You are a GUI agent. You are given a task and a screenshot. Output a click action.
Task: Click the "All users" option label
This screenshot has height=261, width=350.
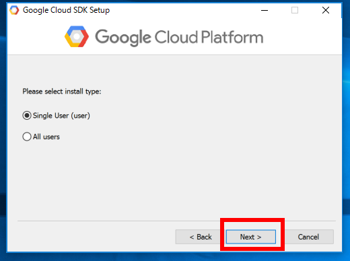coord(46,137)
